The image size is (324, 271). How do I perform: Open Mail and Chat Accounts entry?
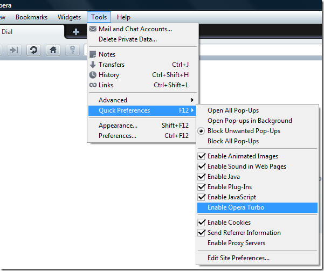[135, 29]
